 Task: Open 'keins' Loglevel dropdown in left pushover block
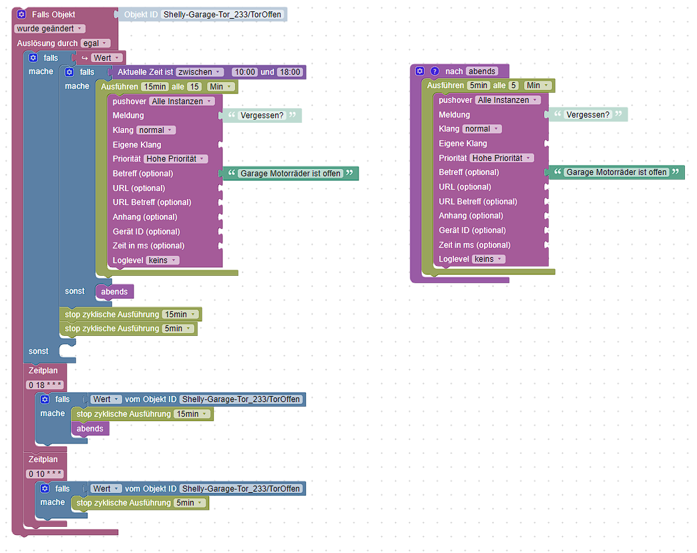click(x=162, y=260)
